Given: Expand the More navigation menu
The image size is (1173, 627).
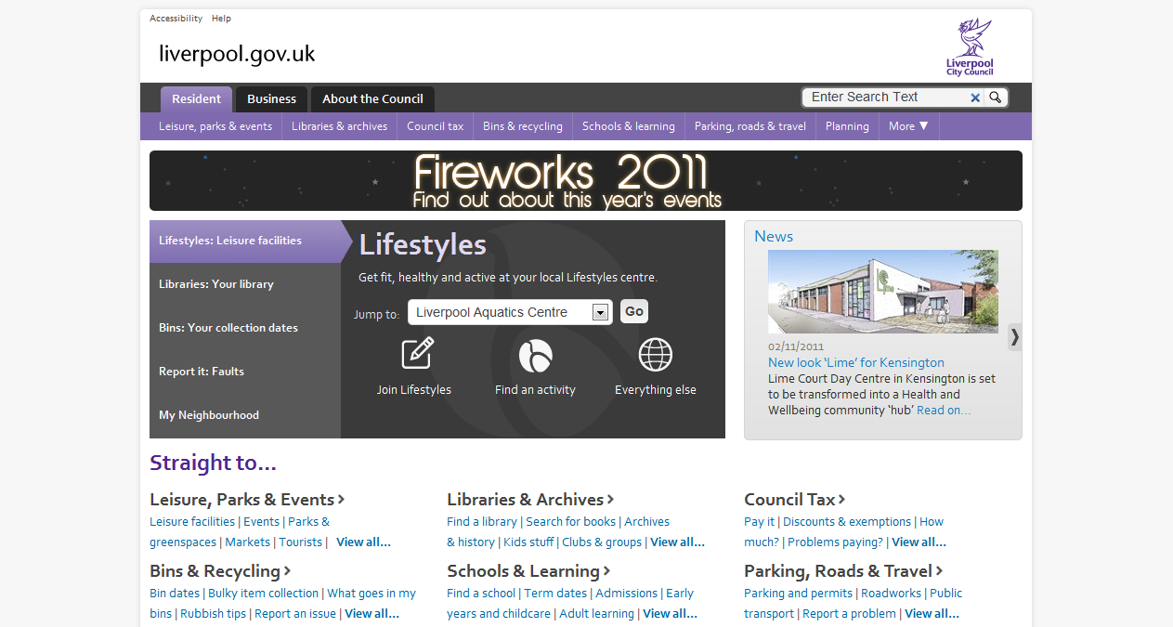Looking at the screenshot, I should pos(908,126).
